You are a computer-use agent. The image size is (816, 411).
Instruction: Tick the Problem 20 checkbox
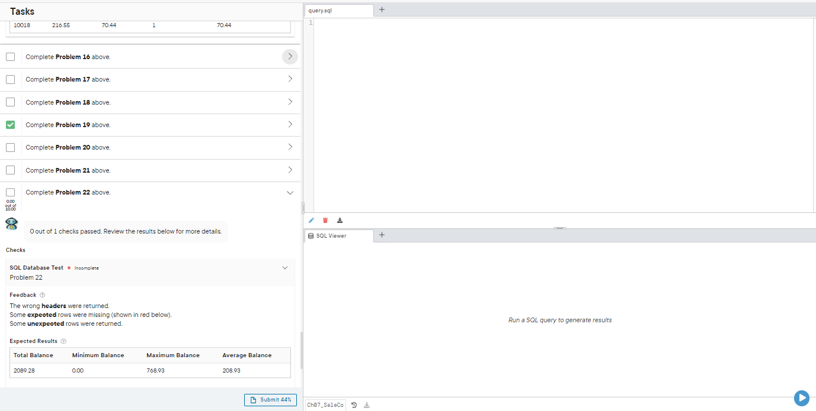click(10, 147)
